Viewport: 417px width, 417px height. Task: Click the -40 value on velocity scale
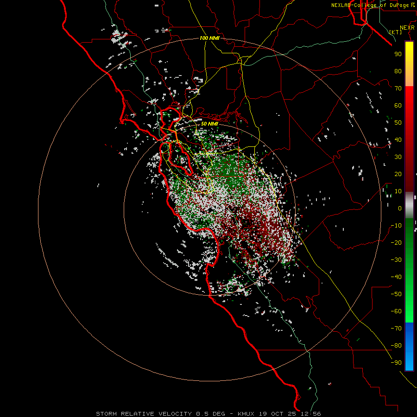click(x=396, y=277)
